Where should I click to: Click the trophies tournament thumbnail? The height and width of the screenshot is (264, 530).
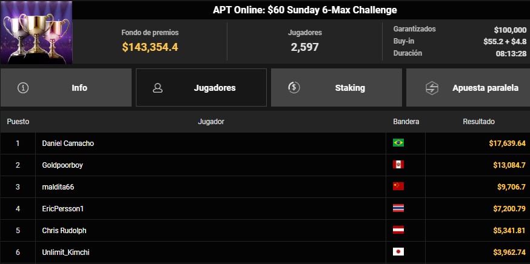click(x=36, y=32)
